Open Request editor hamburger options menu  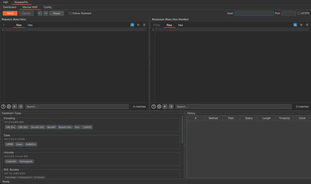(x=144, y=25)
